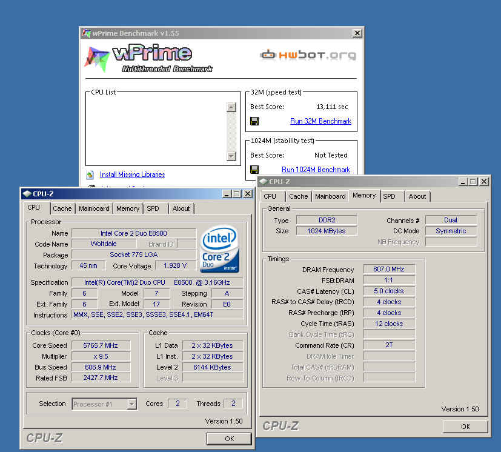Image resolution: width=501 pixels, height=452 pixels.
Task: Click the Level 2 6144 KBytes value
Action: click(212, 367)
